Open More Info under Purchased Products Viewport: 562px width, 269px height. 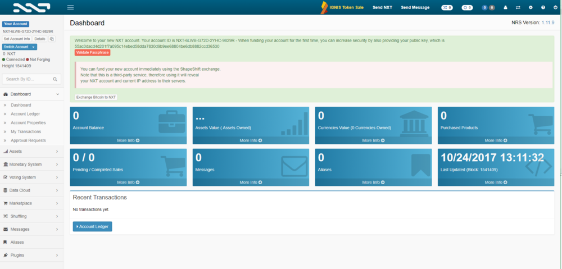(496, 140)
